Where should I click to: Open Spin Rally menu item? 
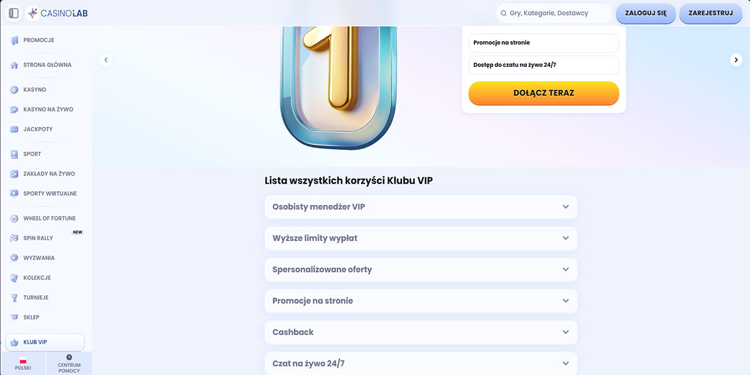pos(38,238)
